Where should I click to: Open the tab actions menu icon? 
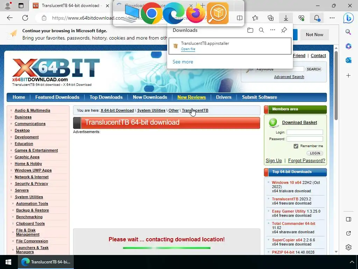[x=21, y=6]
